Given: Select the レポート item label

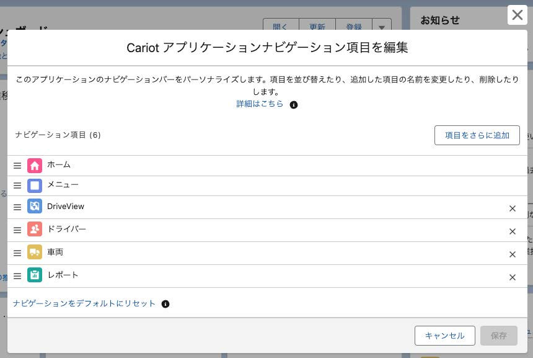Looking at the screenshot, I should point(63,275).
